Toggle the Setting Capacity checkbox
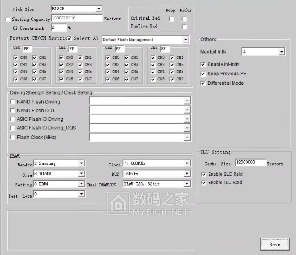 tap(8, 20)
